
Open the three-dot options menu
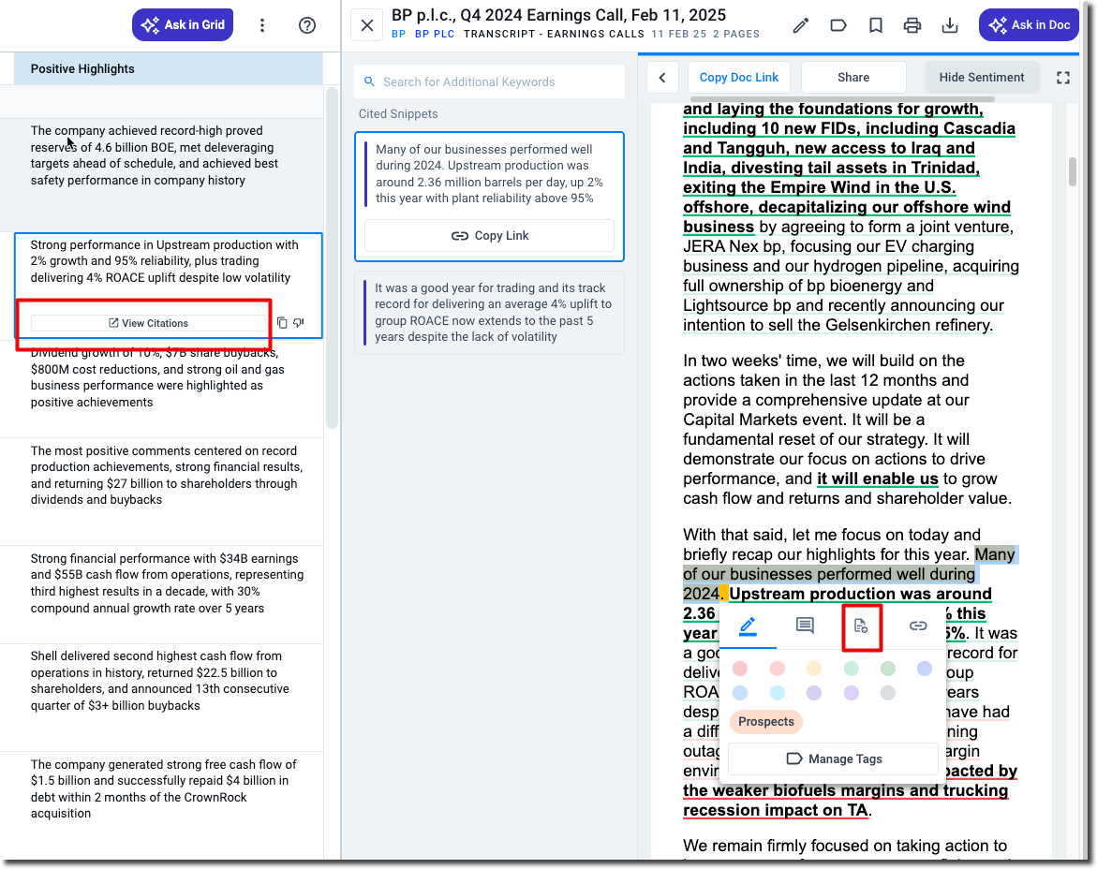coord(262,25)
